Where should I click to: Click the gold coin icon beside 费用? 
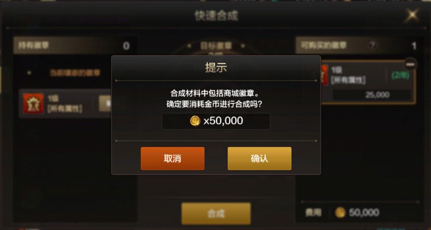click(x=340, y=212)
